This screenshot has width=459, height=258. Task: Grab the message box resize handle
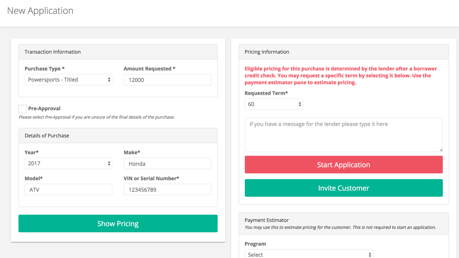pyautogui.click(x=441, y=150)
